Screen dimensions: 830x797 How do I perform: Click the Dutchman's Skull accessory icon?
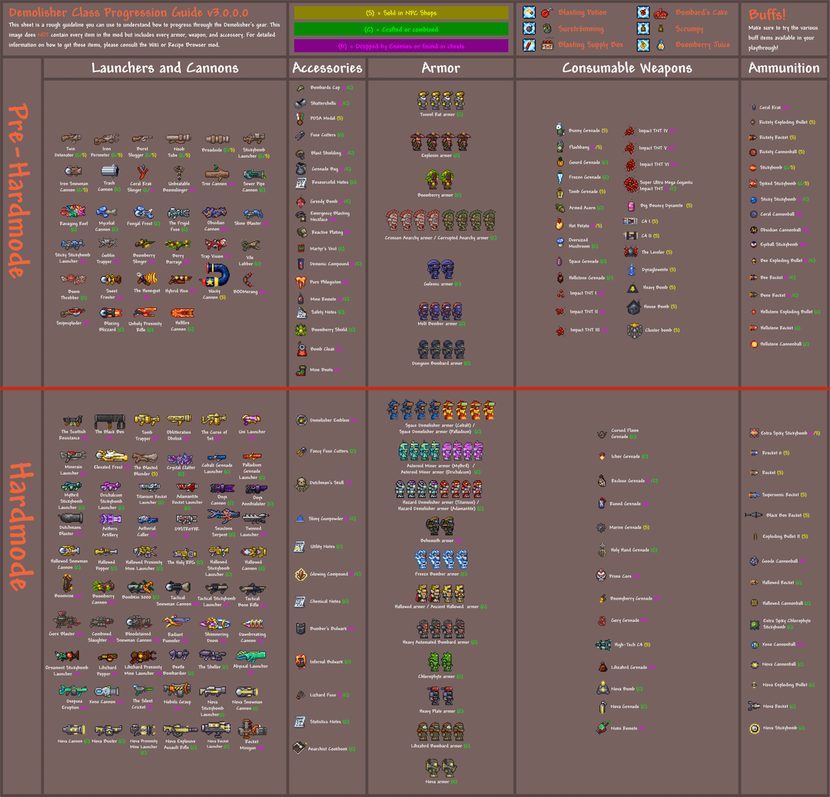pos(302,483)
